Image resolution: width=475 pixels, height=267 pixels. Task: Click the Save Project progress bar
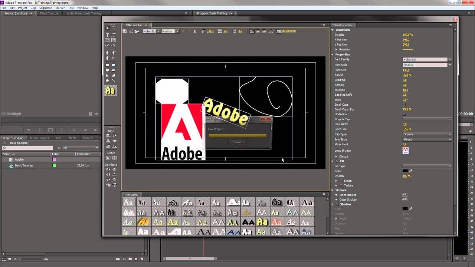[237, 135]
